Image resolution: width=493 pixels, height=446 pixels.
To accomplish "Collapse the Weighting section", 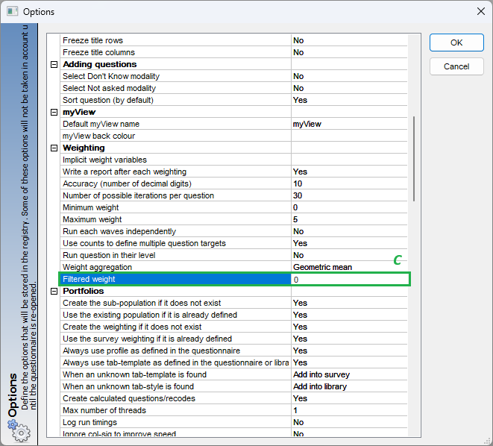I will [54, 148].
